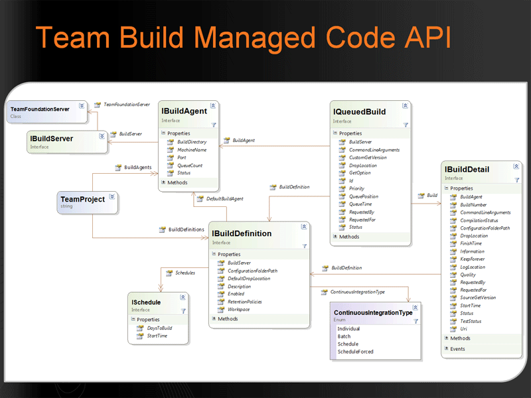Click the filter icon in IQueuedBuild header

coord(406,125)
